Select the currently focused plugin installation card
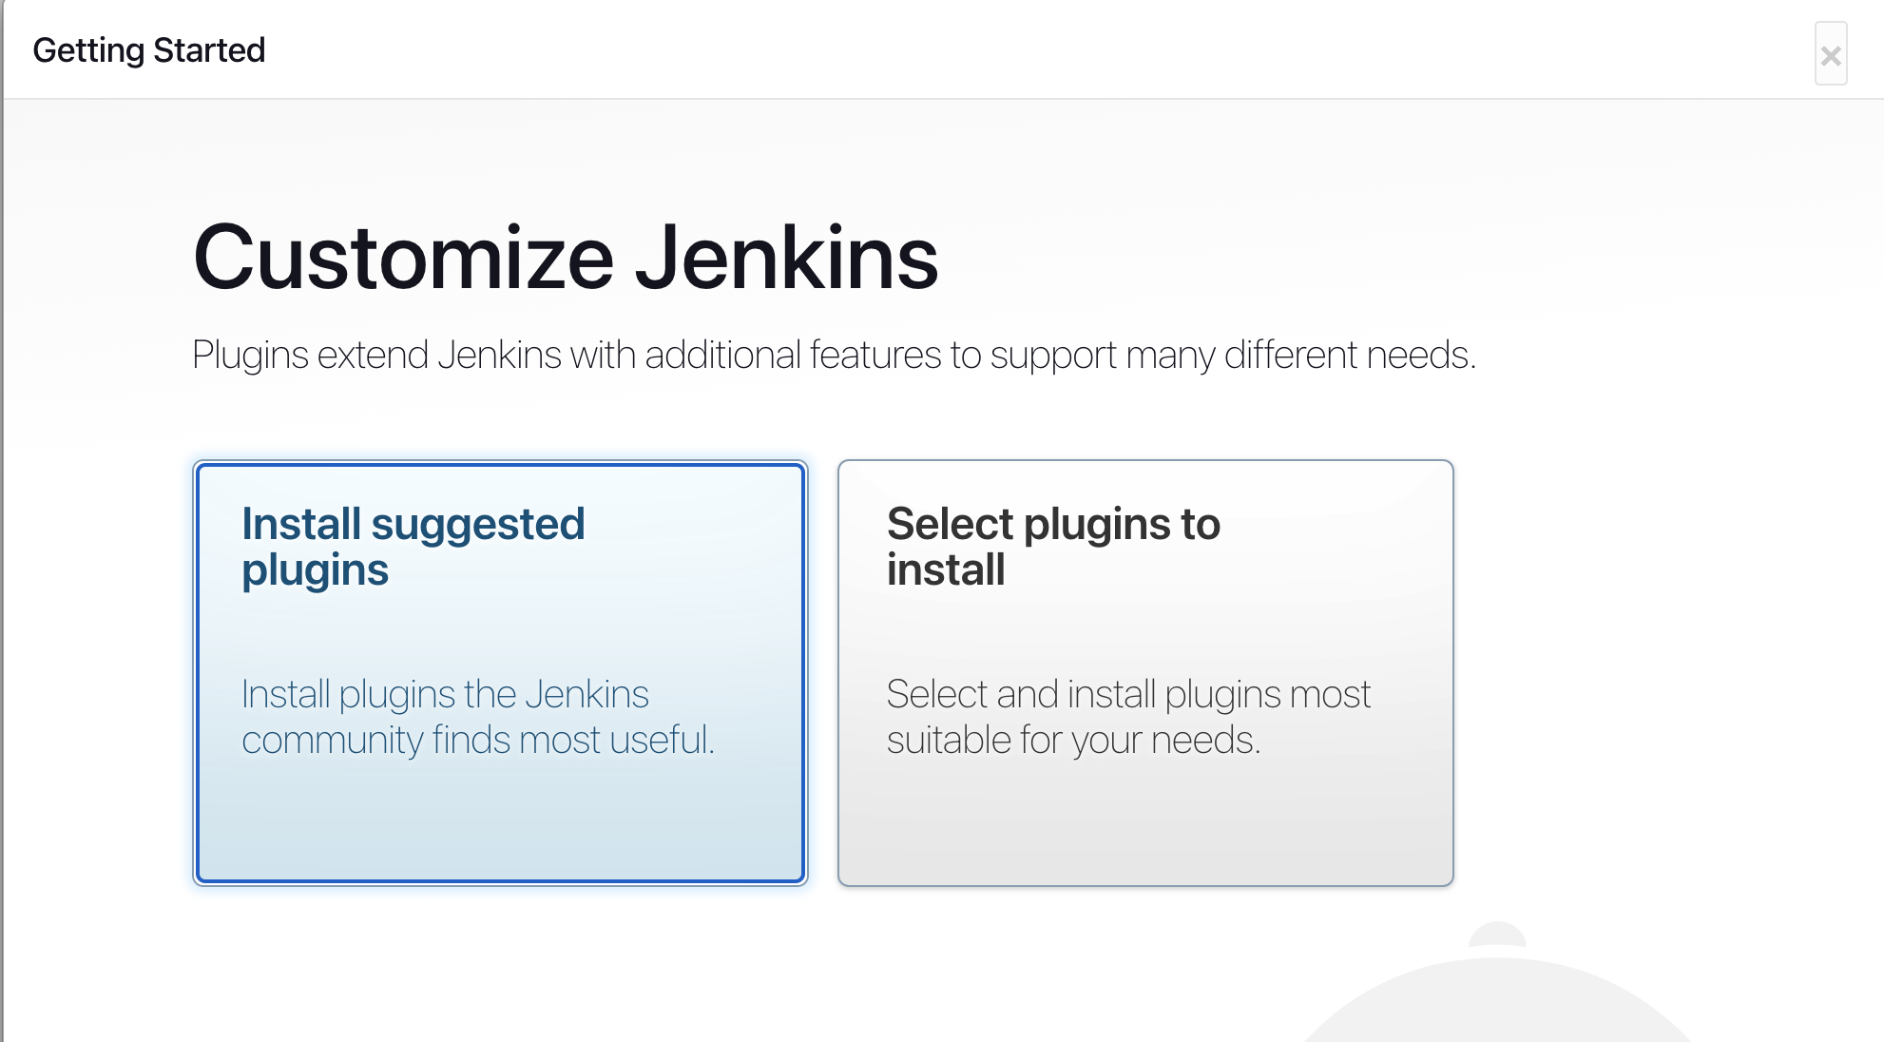 [x=499, y=670]
